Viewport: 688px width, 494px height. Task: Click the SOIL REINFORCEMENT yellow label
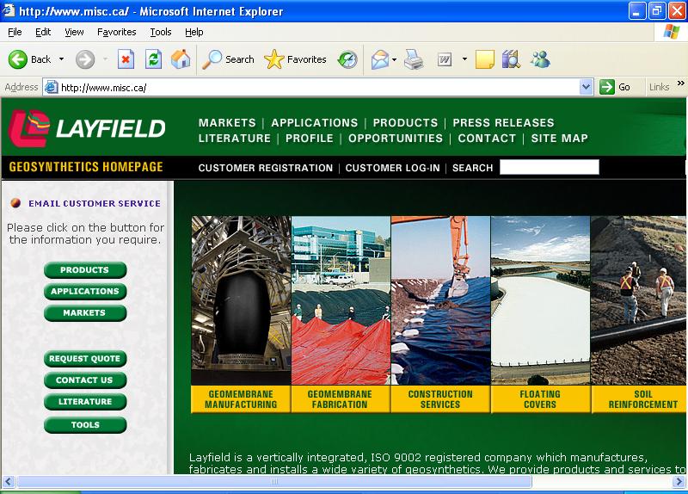pyautogui.click(x=639, y=399)
